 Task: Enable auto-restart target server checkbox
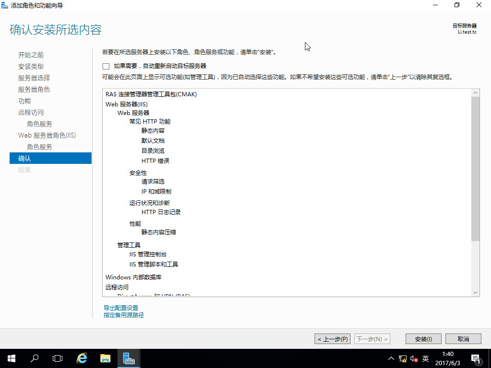(106, 66)
